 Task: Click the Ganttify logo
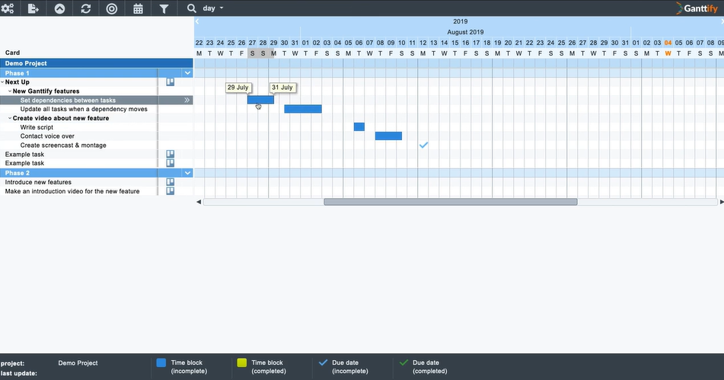coord(697,8)
